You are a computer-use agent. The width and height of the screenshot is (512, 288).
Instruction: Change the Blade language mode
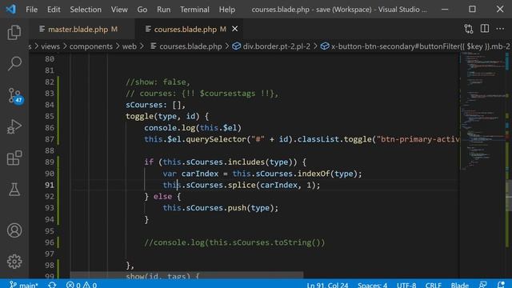(460, 285)
